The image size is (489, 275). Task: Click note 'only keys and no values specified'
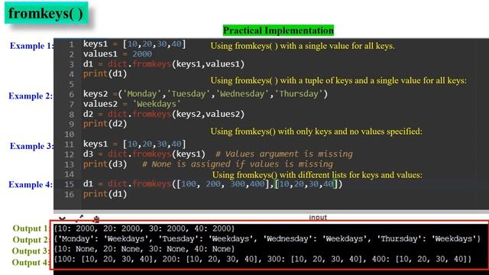pyautogui.click(x=316, y=131)
